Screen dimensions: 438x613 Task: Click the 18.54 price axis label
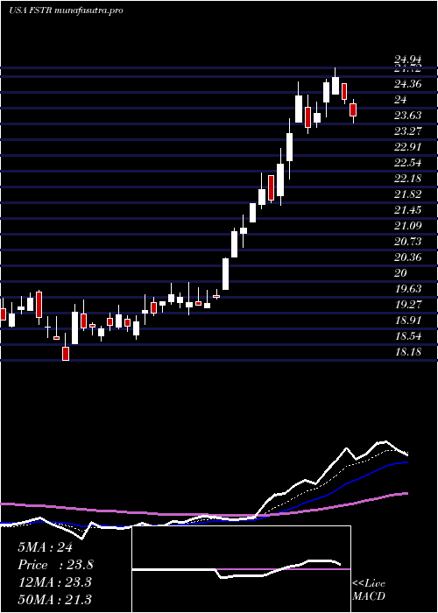408,336
